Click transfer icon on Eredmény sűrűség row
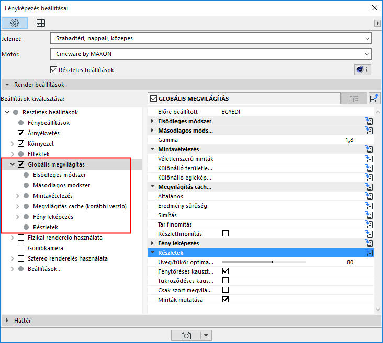This screenshot has height=343, width=383. [369, 206]
